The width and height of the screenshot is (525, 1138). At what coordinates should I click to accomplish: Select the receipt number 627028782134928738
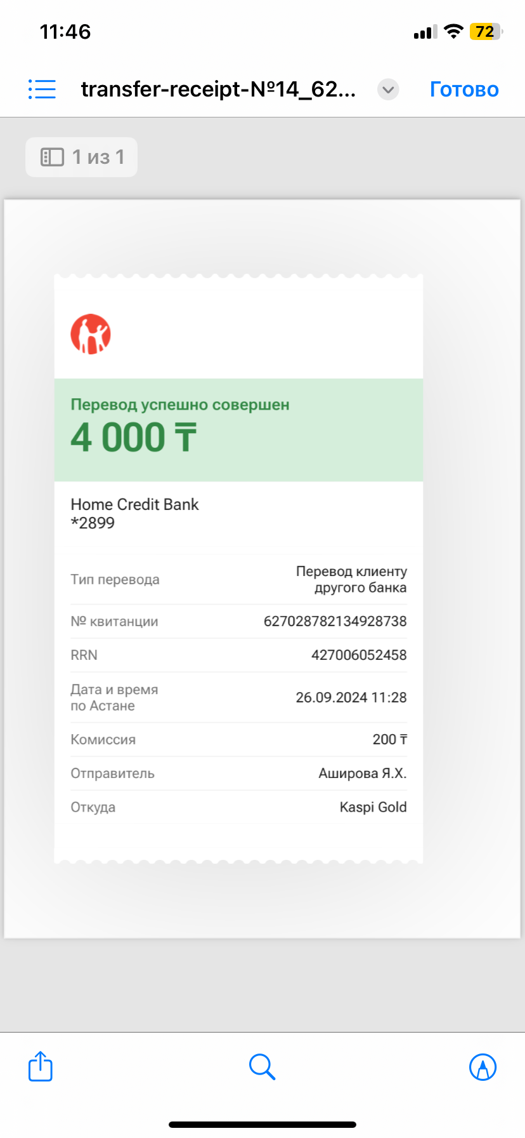(335, 621)
